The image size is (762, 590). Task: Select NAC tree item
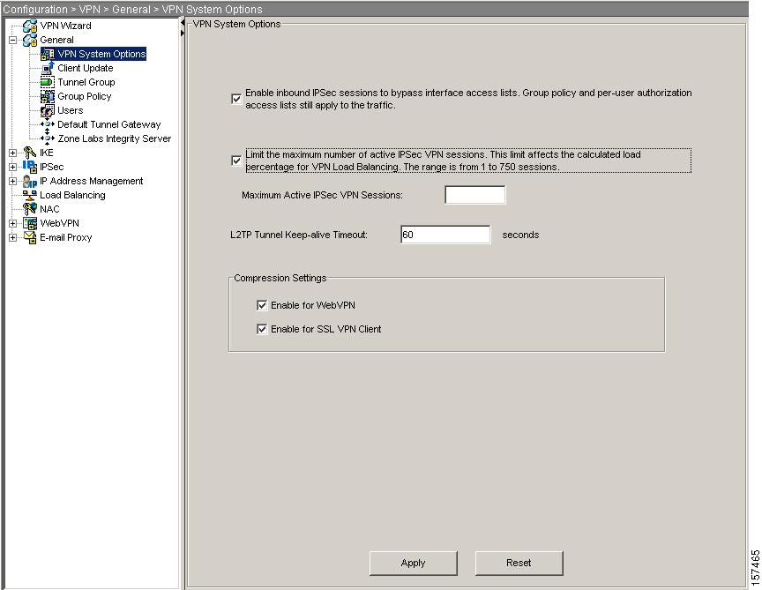[x=49, y=209]
